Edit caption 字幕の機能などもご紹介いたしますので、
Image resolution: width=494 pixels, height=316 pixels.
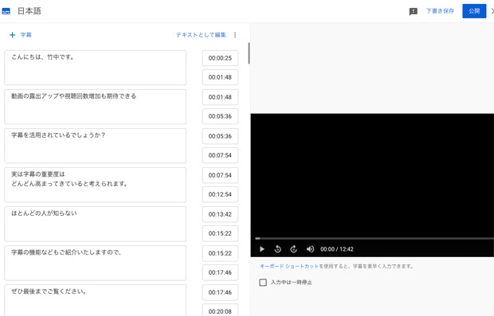pos(95,263)
